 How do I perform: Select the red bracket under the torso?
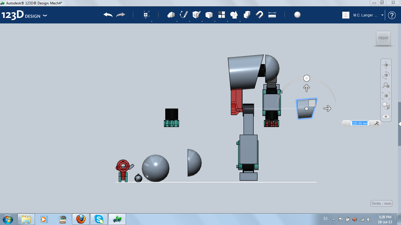point(236,102)
